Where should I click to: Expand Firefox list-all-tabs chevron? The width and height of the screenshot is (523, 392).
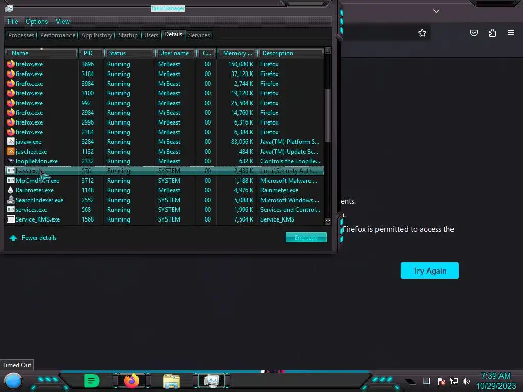click(x=436, y=11)
